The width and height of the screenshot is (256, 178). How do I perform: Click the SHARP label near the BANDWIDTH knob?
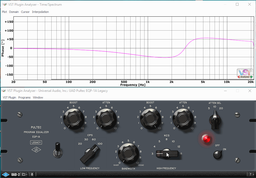[116, 165]
